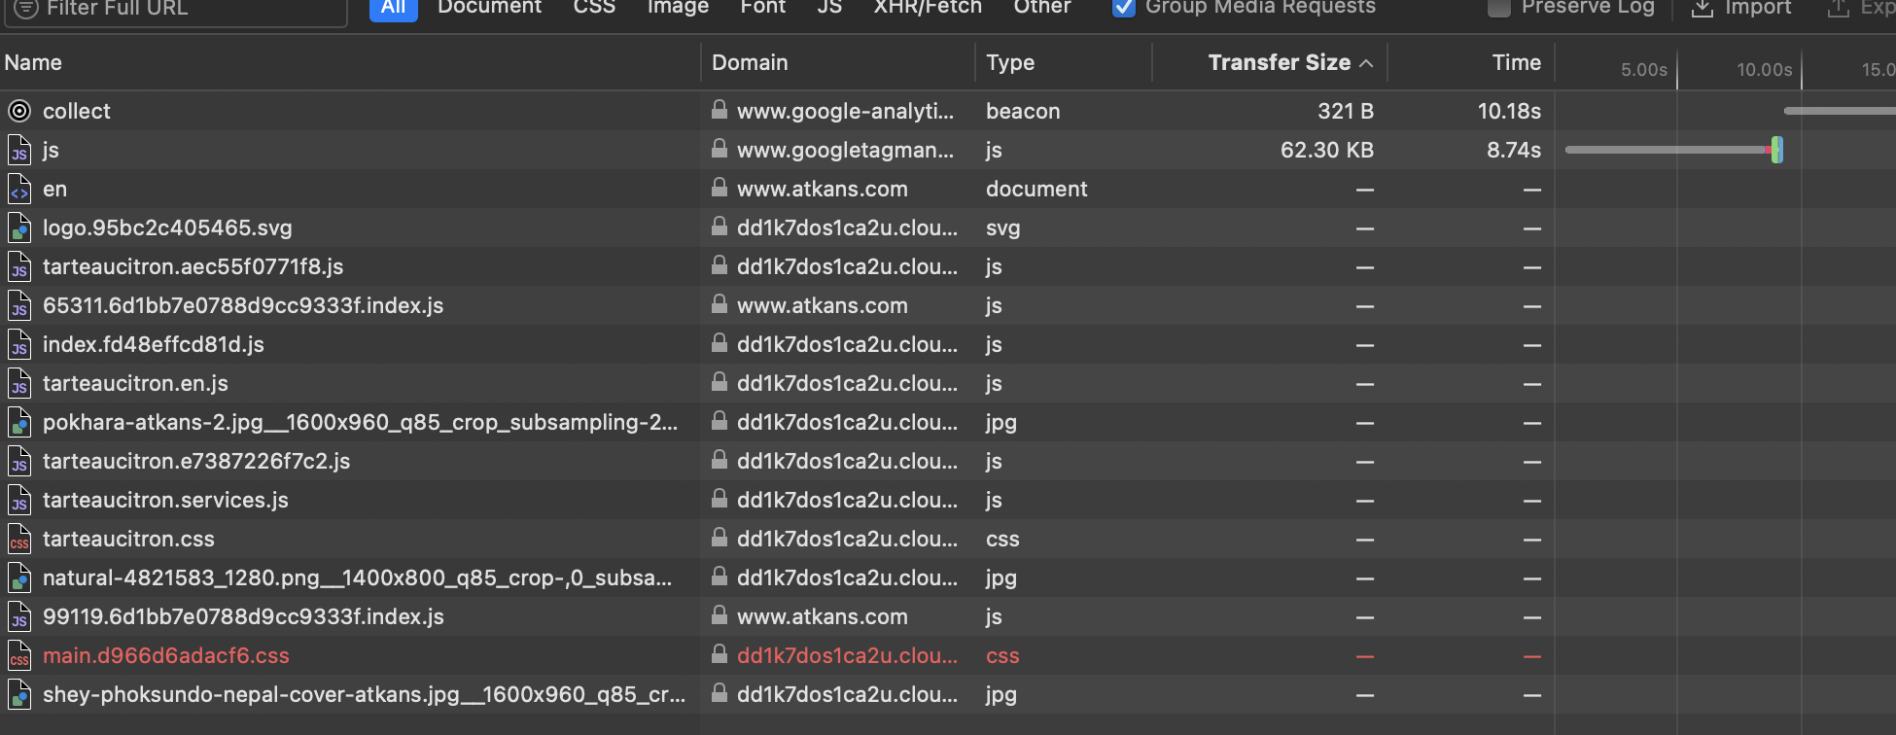This screenshot has height=735, width=1896.
Task: Click the JS icon of 65311.6d1bb7e0788d9cc9333f.index.js
Action: [x=19, y=305]
